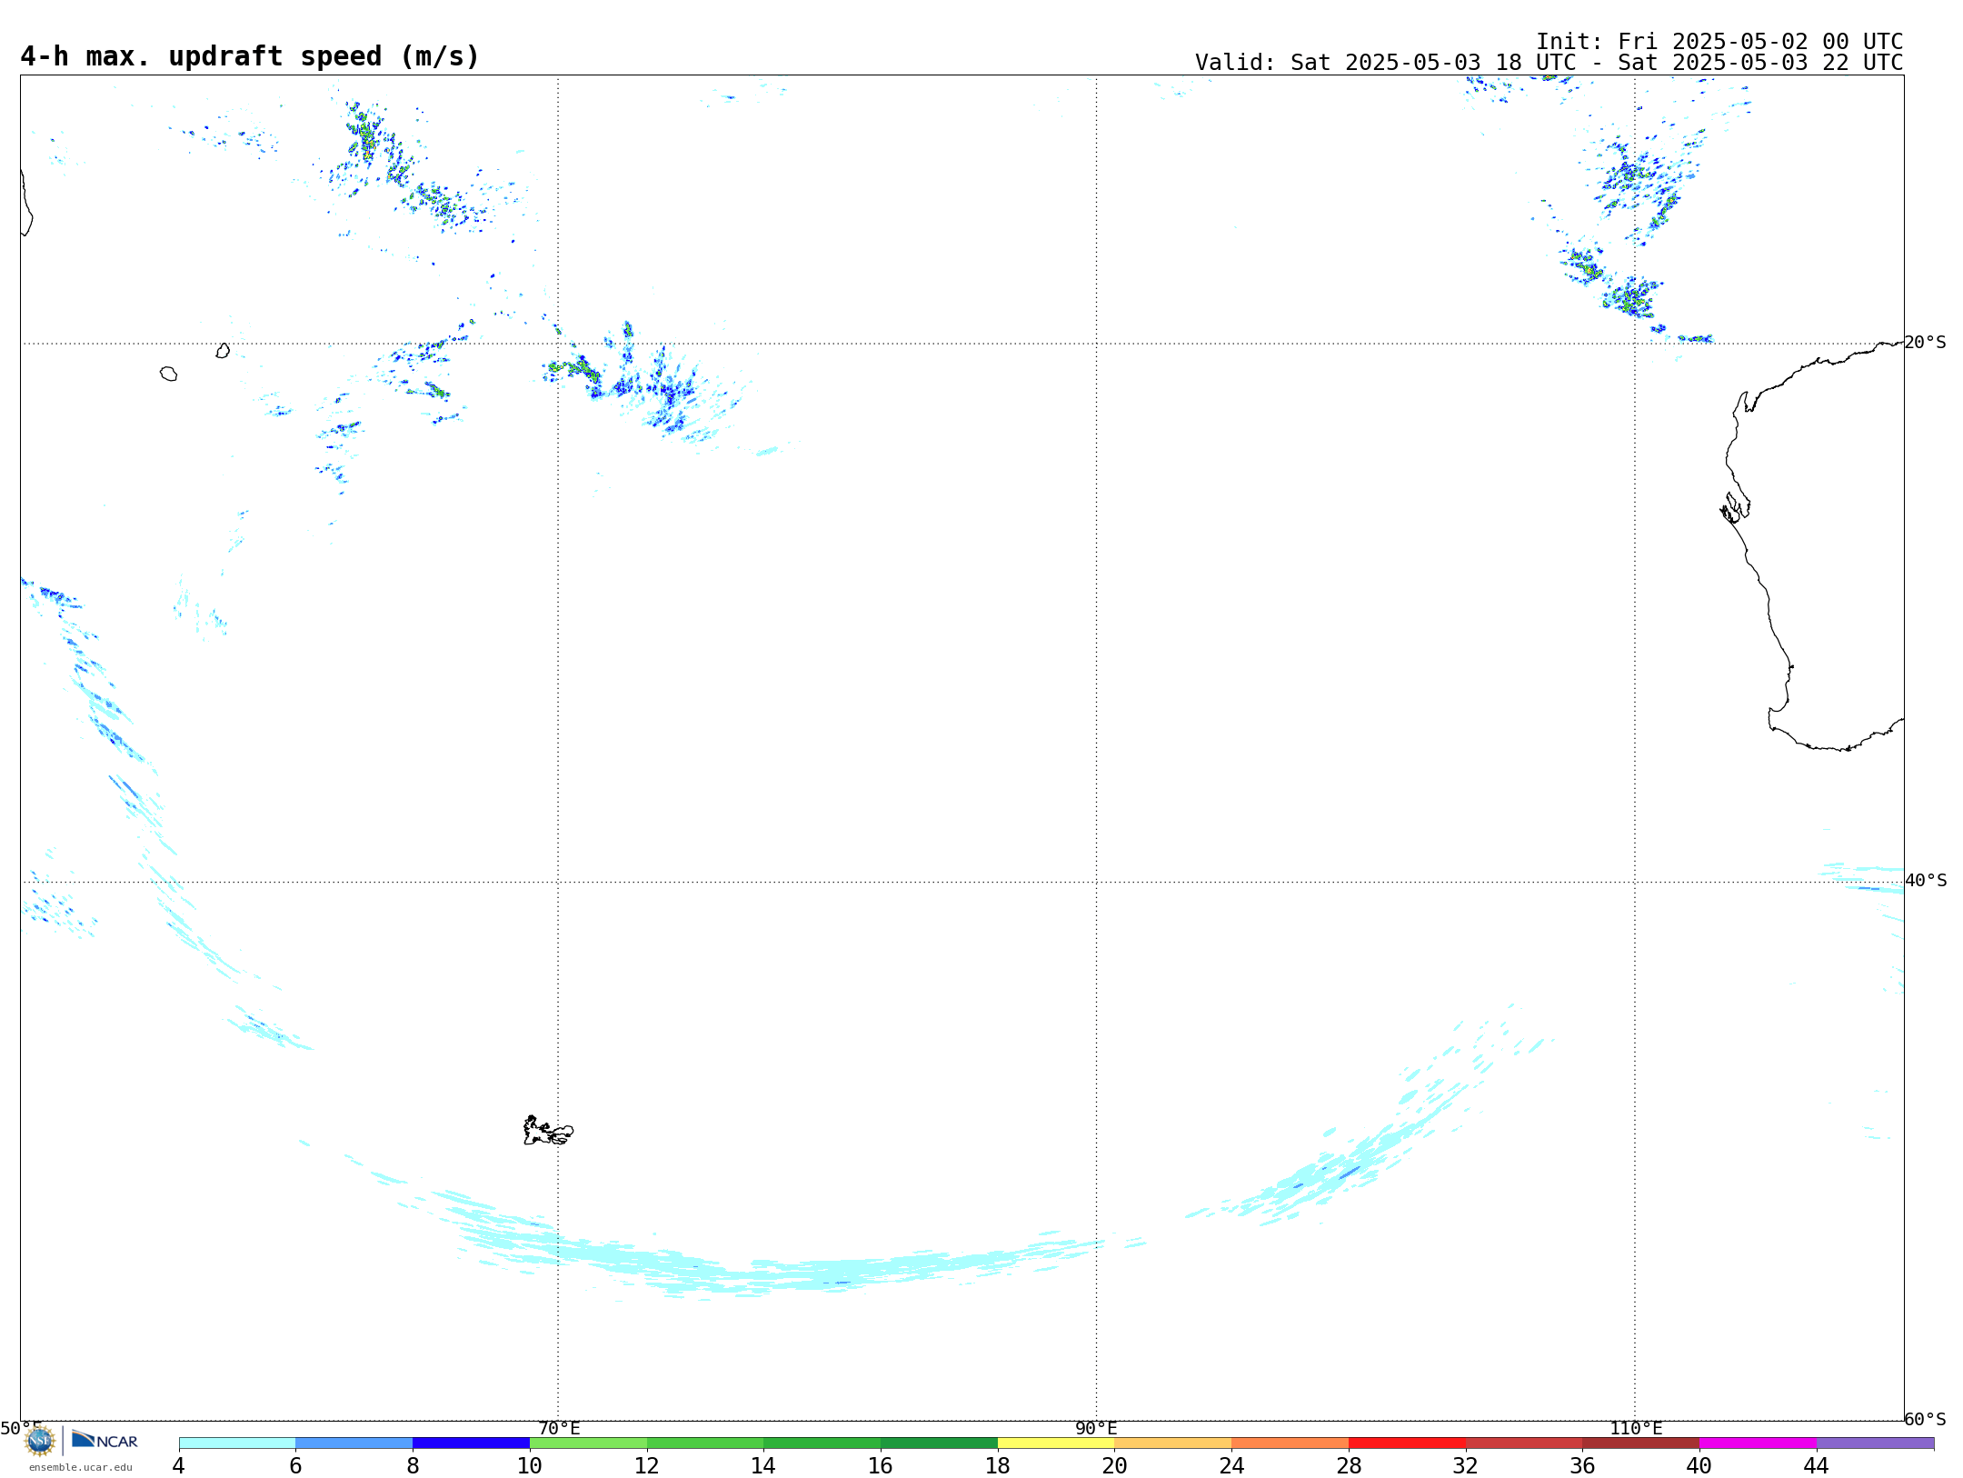Select the light cyan 4-6 m/s color swatch
The height and width of the screenshot is (1478, 1963).
coord(237,1443)
